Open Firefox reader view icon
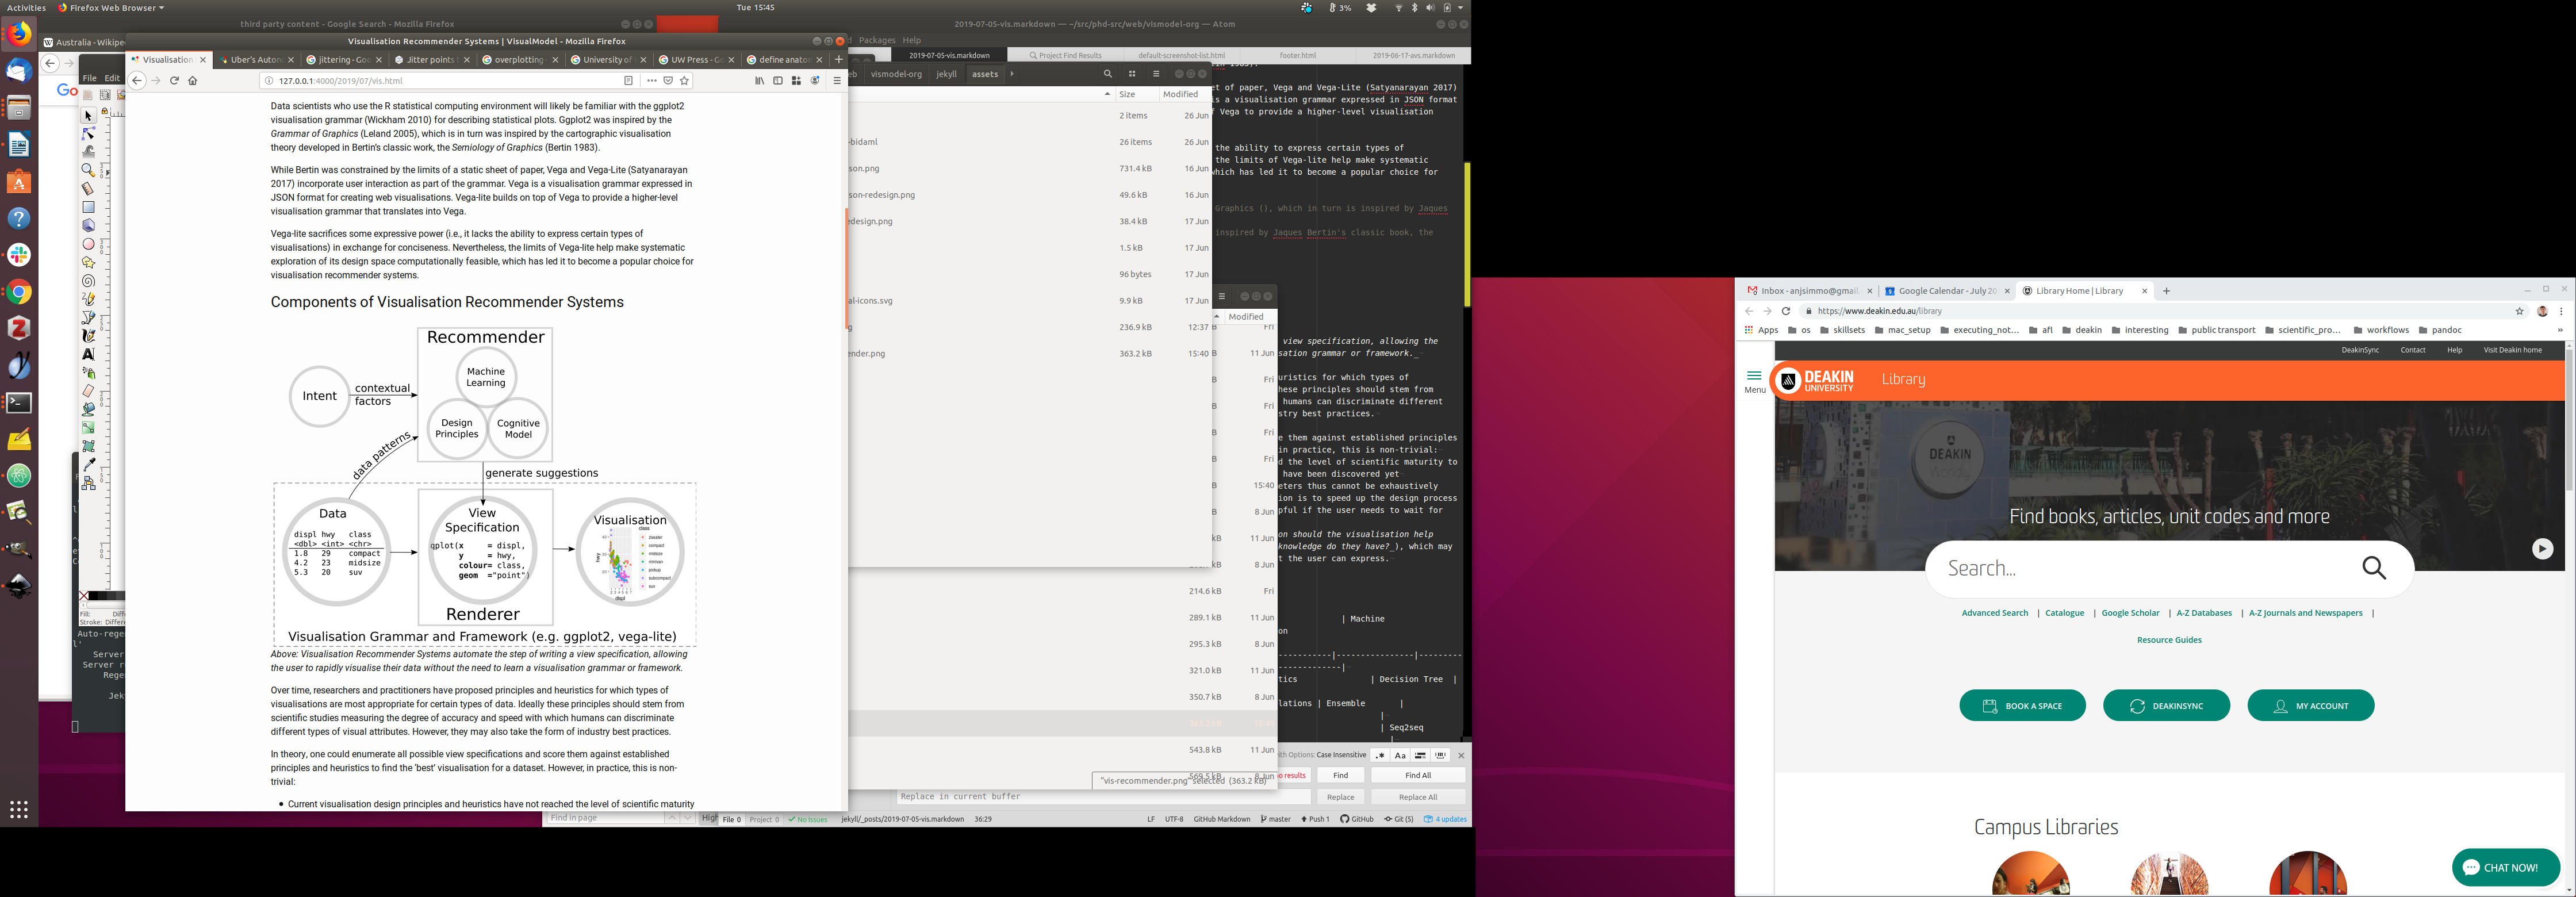Image resolution: width=2576 pixels, height=897 pixels. pos(628,81)
